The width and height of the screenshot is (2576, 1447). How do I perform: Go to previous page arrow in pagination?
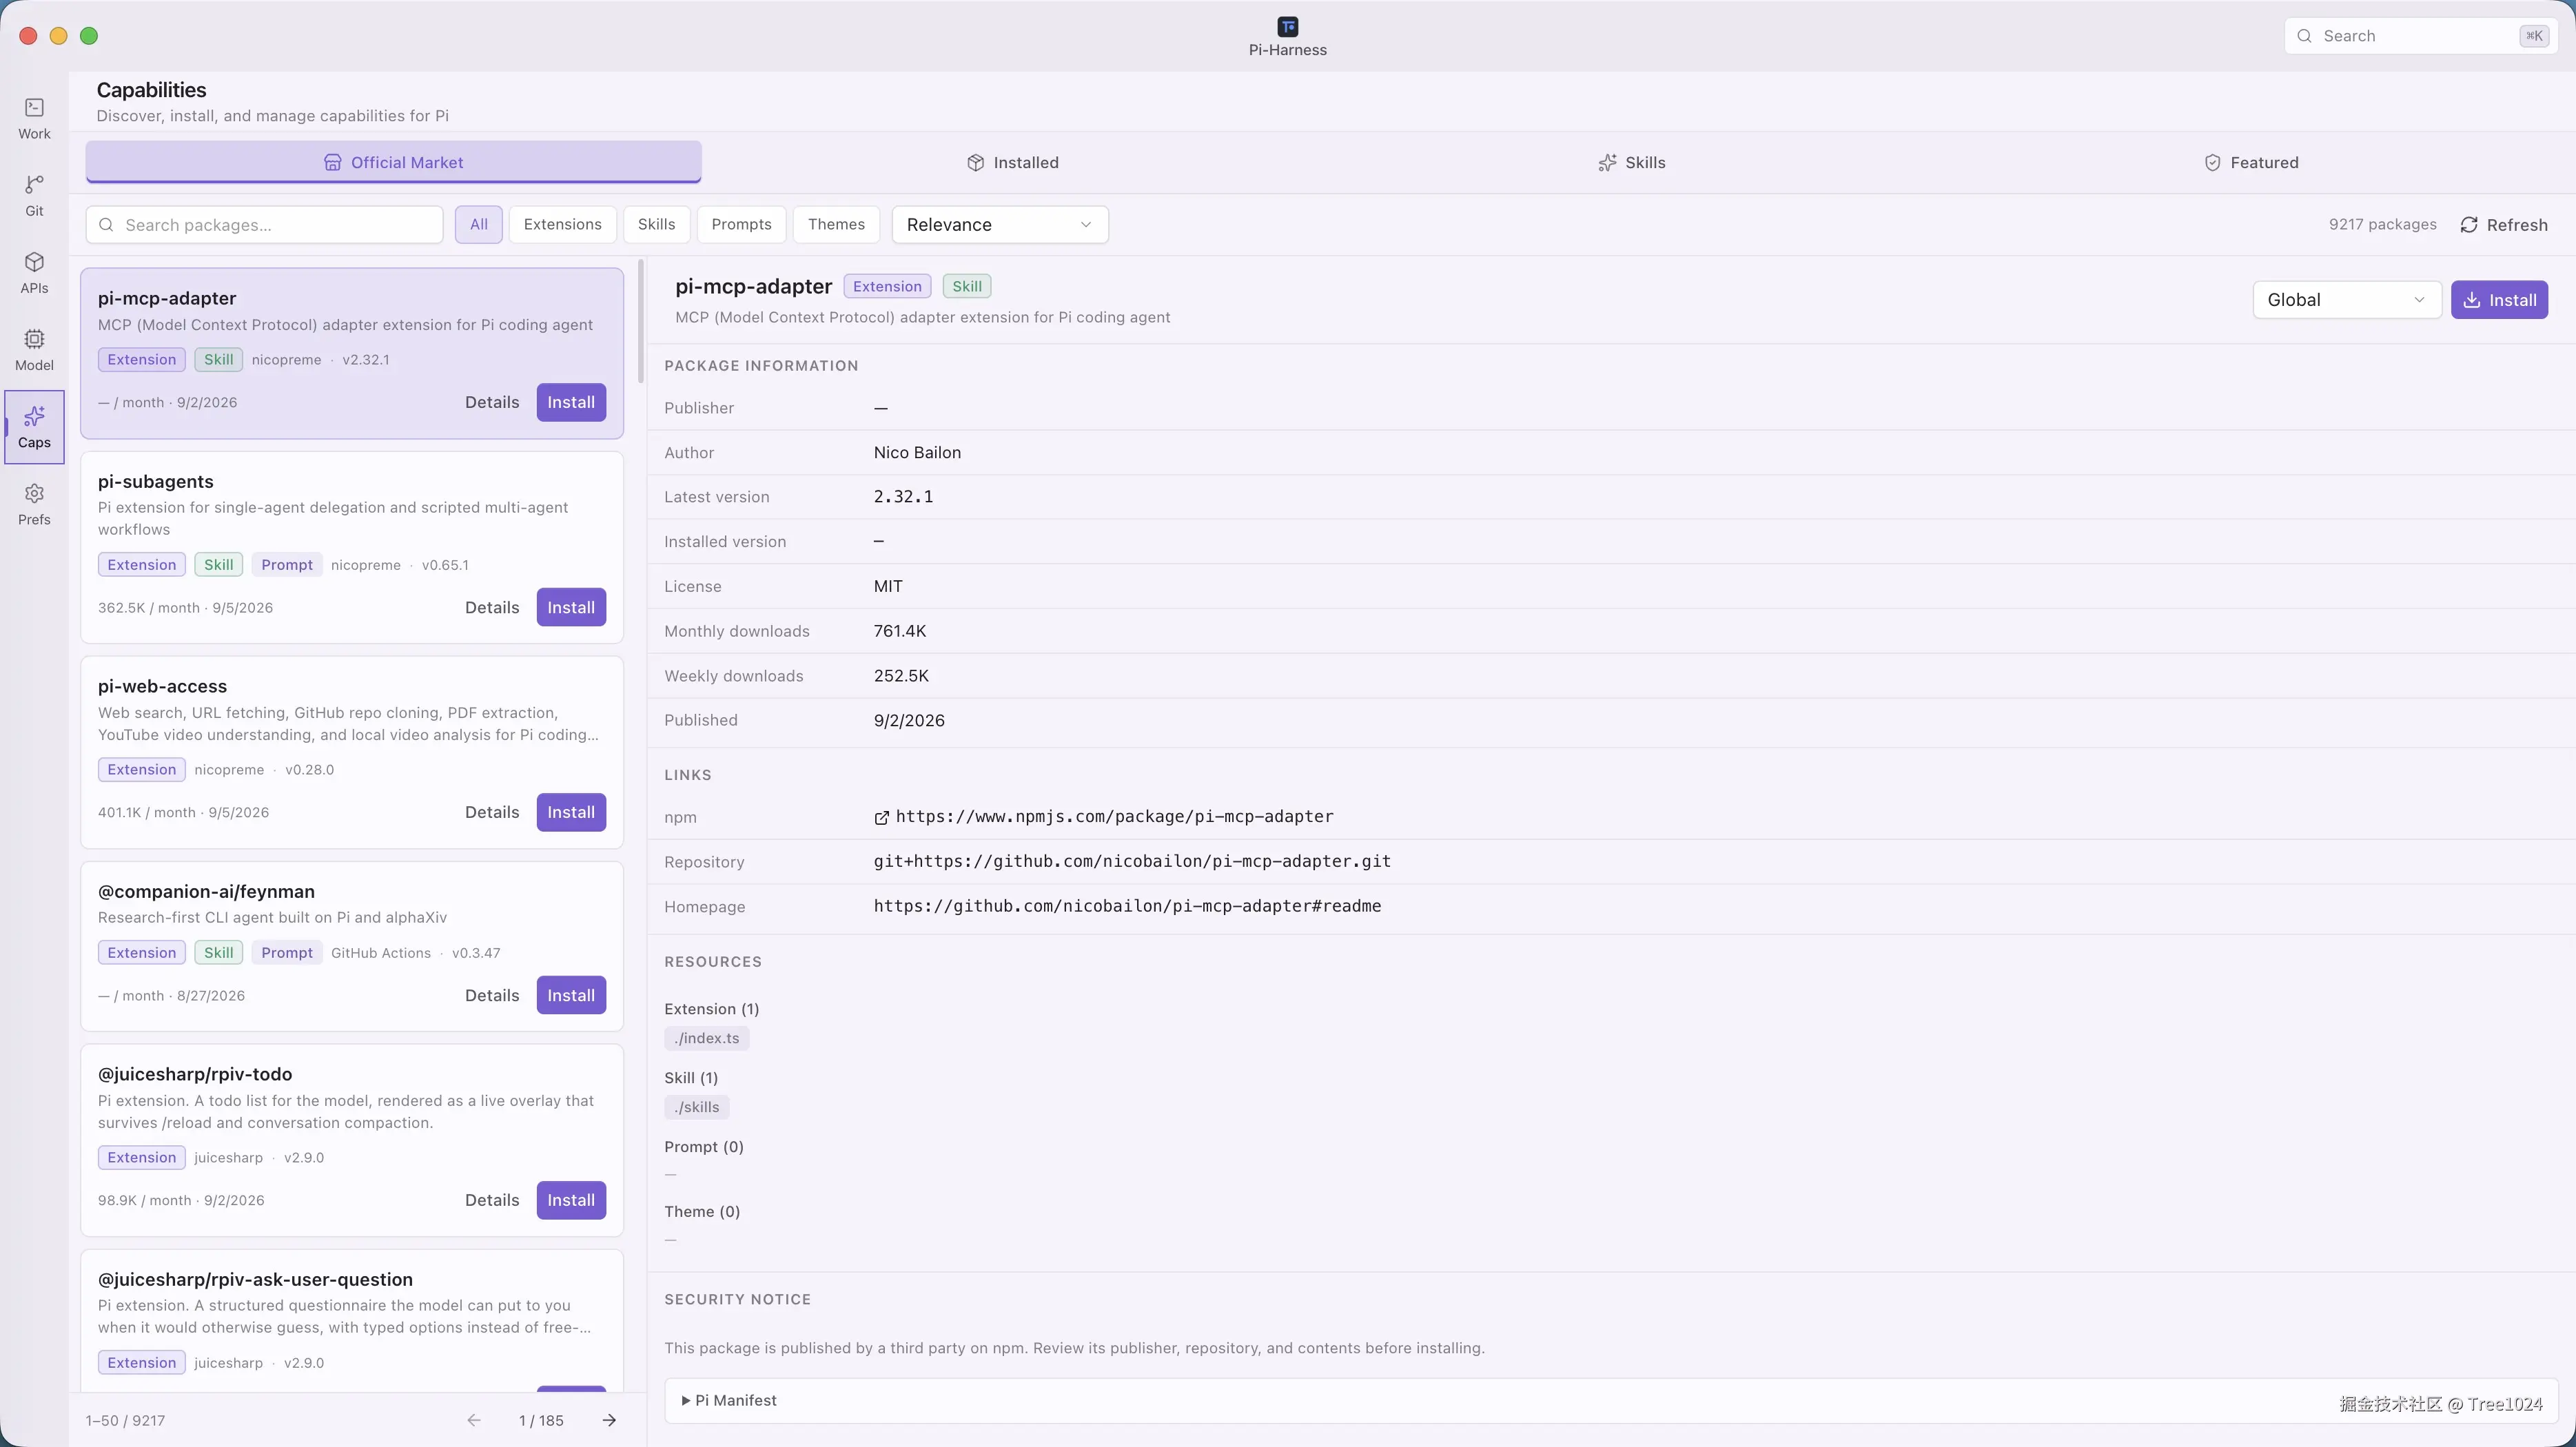coord(474,1420)
